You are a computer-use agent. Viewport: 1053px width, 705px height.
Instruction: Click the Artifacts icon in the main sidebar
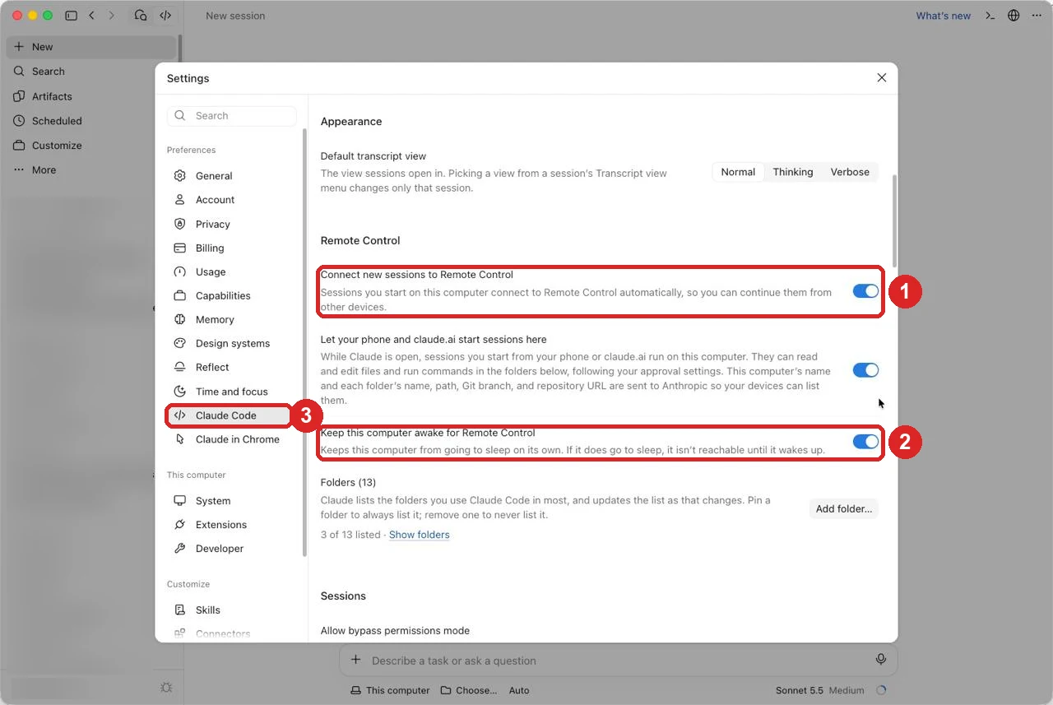pyautogui.click(x=19, y=96)
